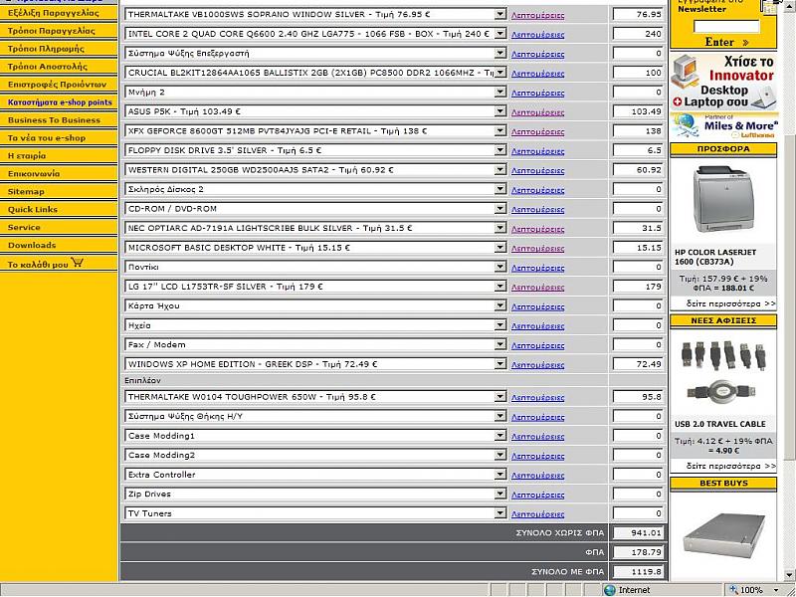The width and height of the screenshot is (796, 597).
Task: Open Καταστήματα e-shop points menu item
Action: point(59,102)
